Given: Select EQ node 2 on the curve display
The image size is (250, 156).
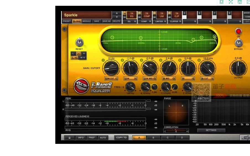Looking at the screenshot, I should pos(140,38).
